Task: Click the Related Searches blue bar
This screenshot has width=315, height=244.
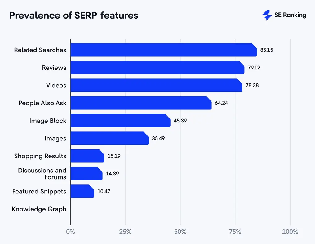Action: tap(164, 50)
